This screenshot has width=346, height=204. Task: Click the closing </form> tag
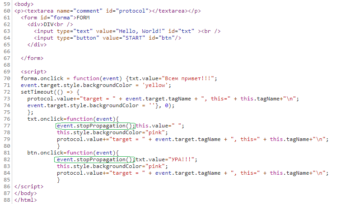[32, 58]
